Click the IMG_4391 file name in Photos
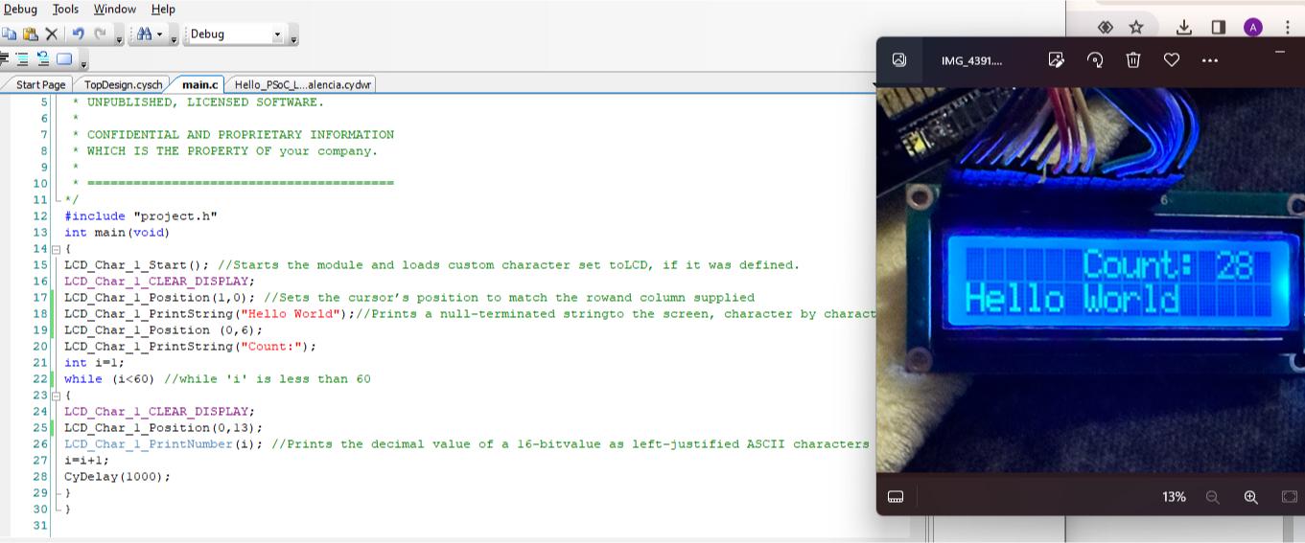Image resolution: width=1305 pixels, height=543 pixels. click(971, 60)
